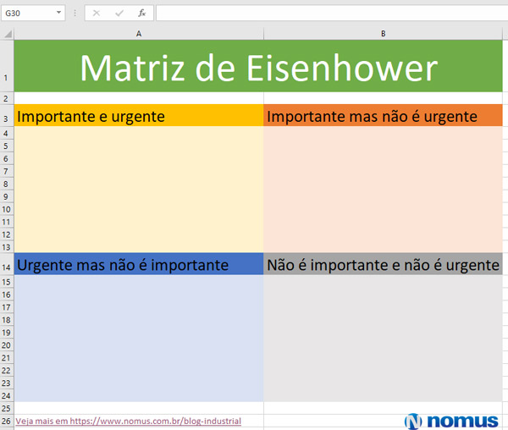
Task: Open the Name Box dropdown arrow
Action: 58,14
